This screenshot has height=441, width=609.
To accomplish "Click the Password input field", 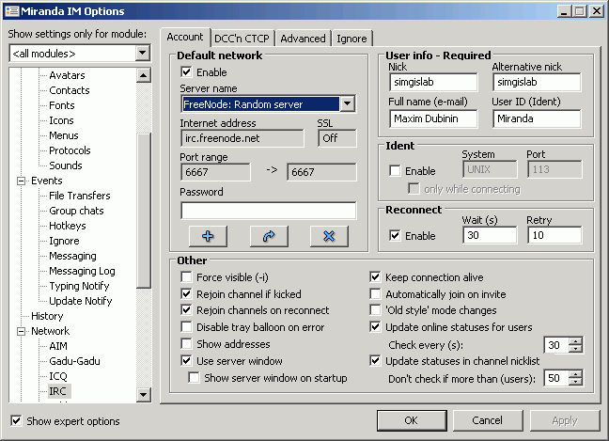I will (x=269, y=211).
